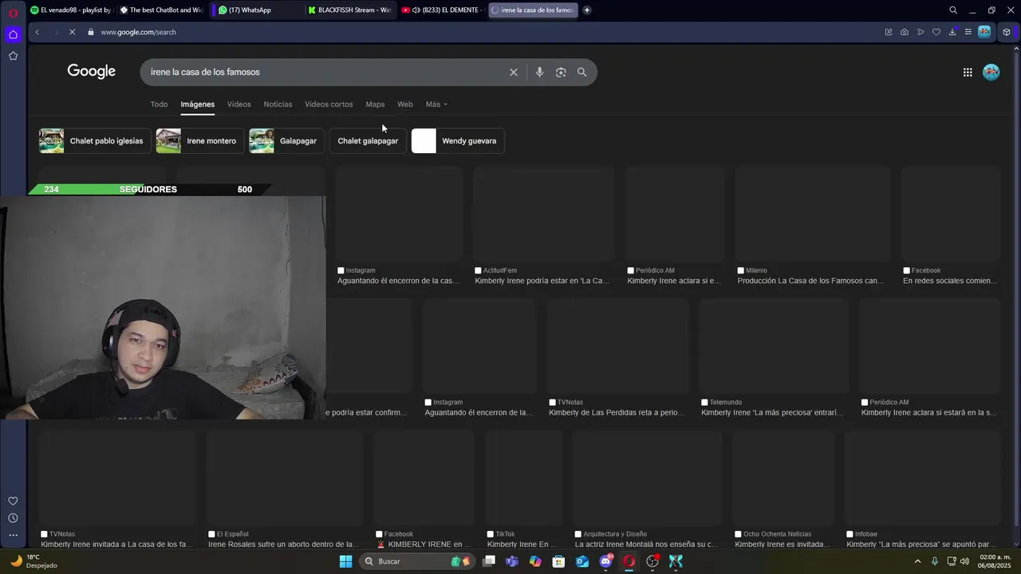Stop loading the page with X icon
Image resolution: width=1021 pixels, height=574 pixels.
click(x=72, y=32)
